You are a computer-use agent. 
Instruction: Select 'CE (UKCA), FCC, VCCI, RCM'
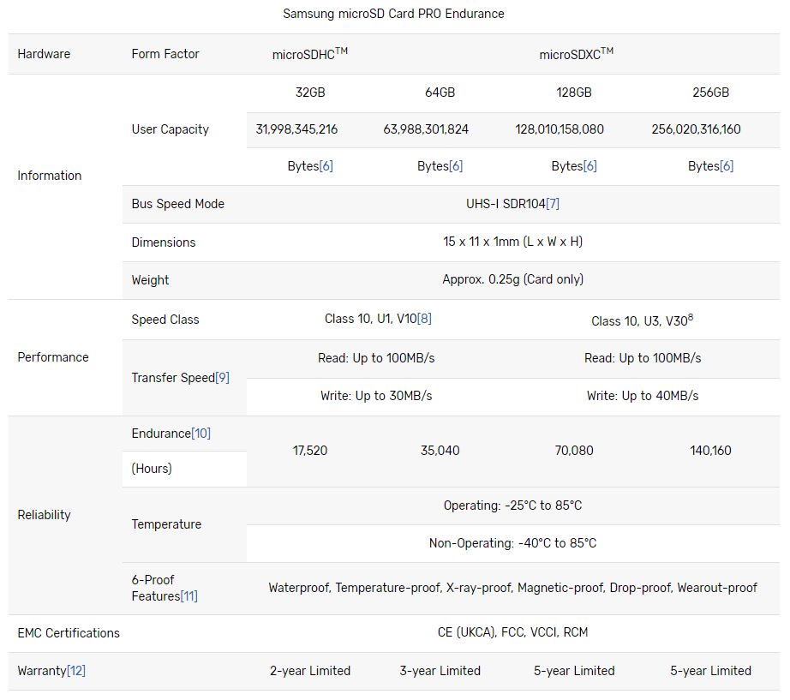coord(513,632)
